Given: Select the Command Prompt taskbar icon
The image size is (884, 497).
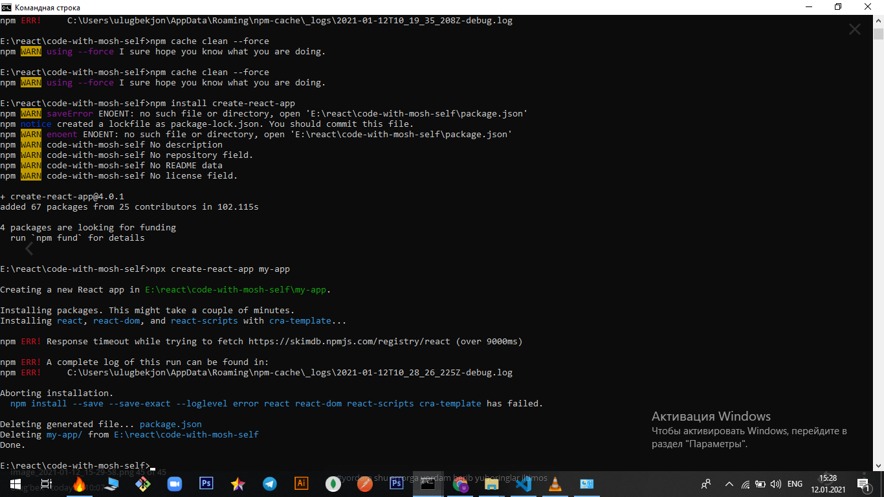Looking at the screenshot, I should click(x=428, y=483).
